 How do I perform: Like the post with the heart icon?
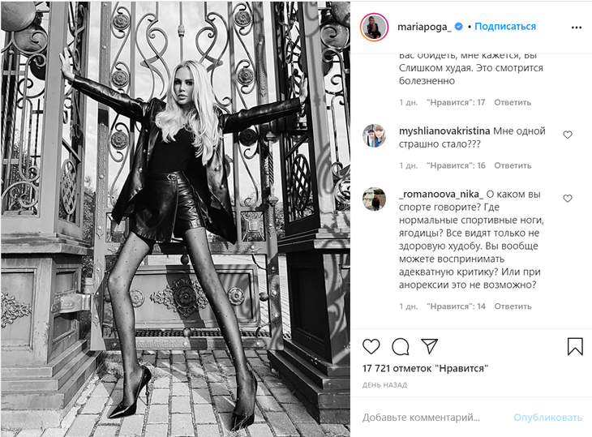pos(371,346)
